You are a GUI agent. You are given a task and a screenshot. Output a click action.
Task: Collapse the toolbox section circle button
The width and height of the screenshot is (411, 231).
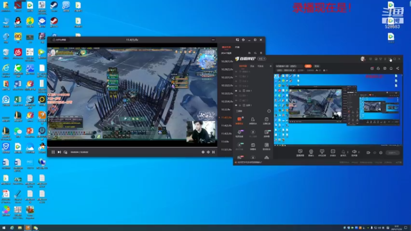click(269, 111)
